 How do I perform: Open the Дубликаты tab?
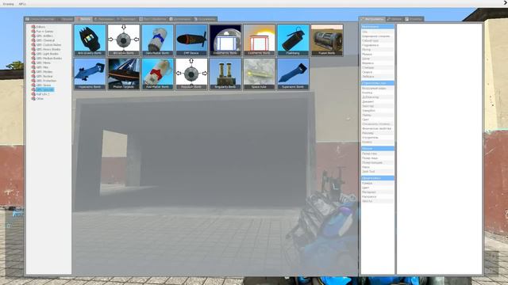[x=181, y=19]
